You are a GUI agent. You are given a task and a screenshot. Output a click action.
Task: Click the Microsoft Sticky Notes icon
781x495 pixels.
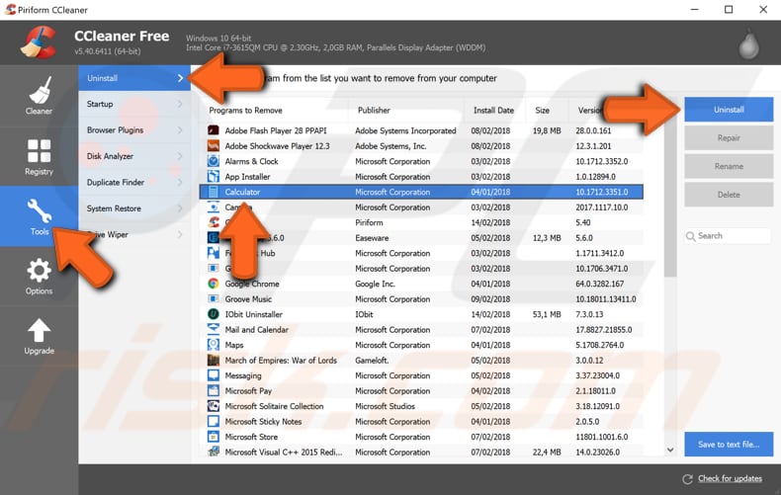(214, 421)
